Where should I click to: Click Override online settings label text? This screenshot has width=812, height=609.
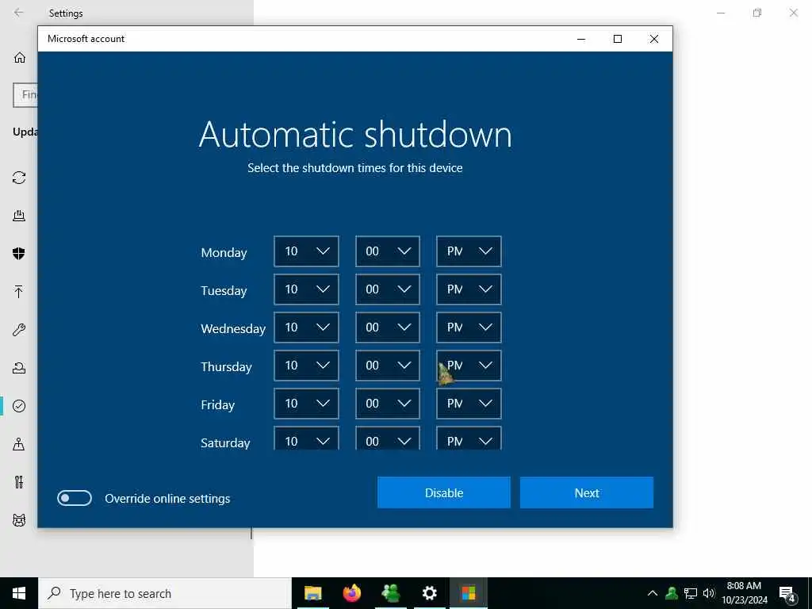167,498
